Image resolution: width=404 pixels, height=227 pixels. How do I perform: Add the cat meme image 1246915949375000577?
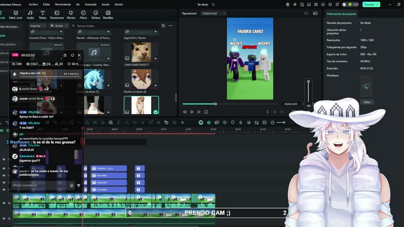pyautogui.click(x=156, y=58)
